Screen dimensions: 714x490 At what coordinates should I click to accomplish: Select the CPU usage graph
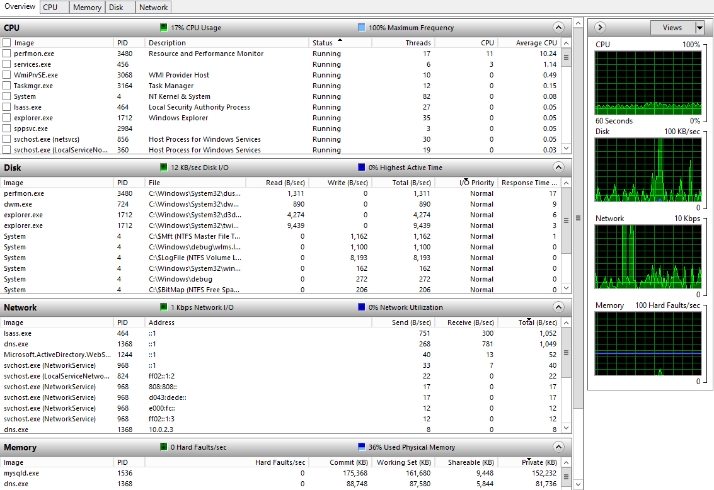click(648, 82)
